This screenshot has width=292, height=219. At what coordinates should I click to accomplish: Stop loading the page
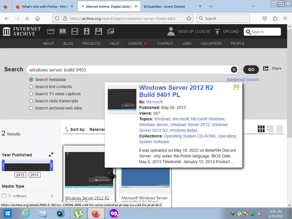27,19
